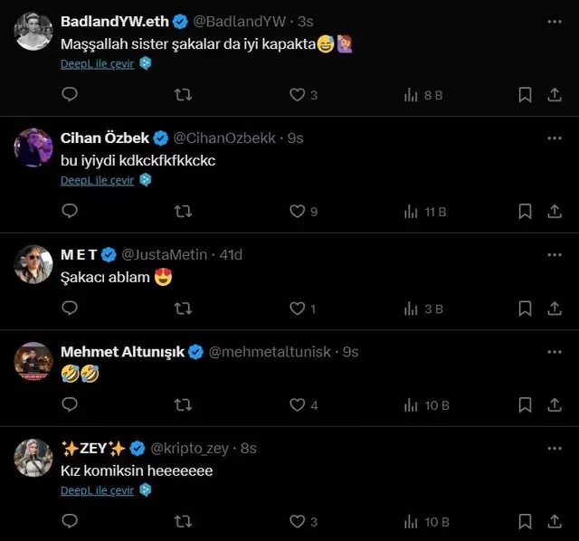Open more options on M E T tweet
The height and width of the screenshot is (541, 579).
pos(555,255)
